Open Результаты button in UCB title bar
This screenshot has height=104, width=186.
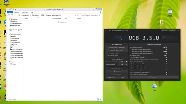pos(172,31)
